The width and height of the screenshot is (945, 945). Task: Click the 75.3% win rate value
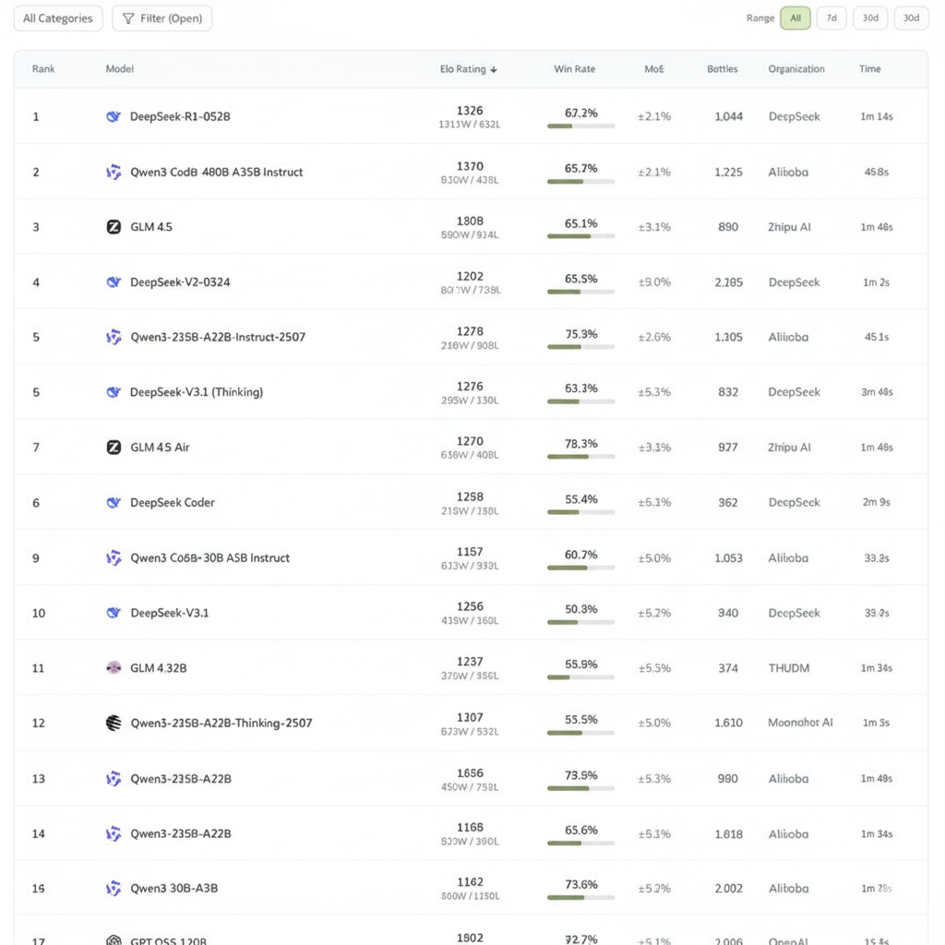pos(581,334)
